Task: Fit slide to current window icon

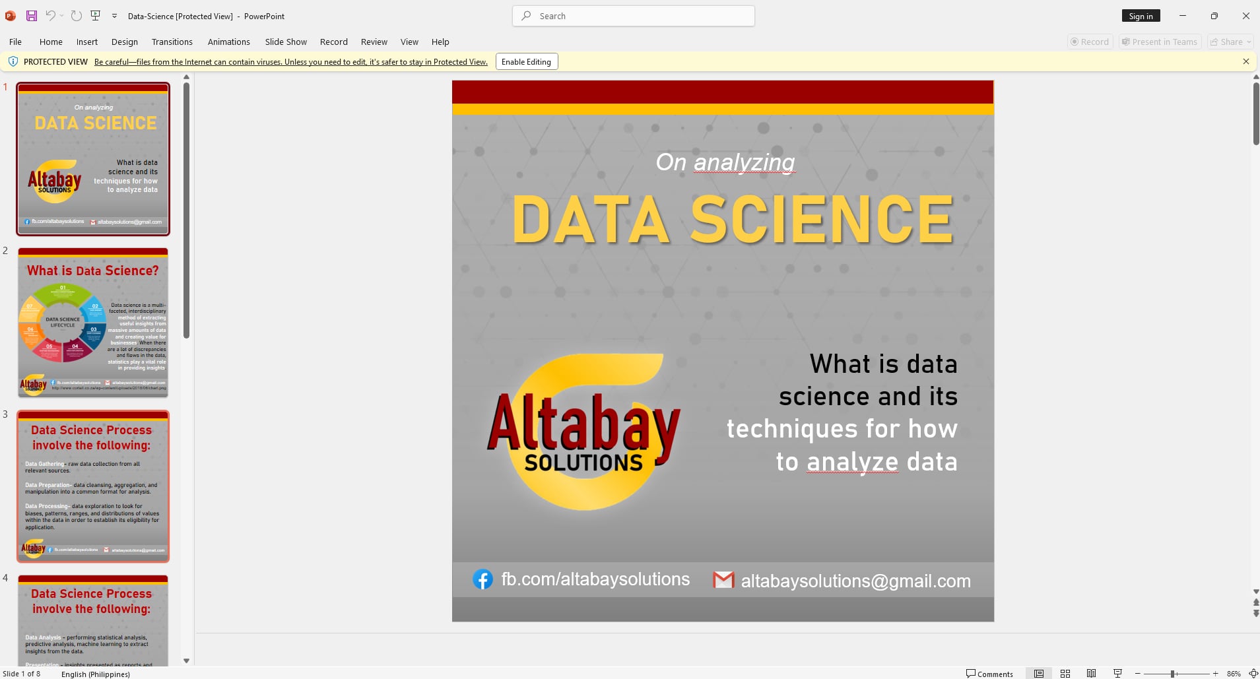Action: click(x=1253, y=674)
